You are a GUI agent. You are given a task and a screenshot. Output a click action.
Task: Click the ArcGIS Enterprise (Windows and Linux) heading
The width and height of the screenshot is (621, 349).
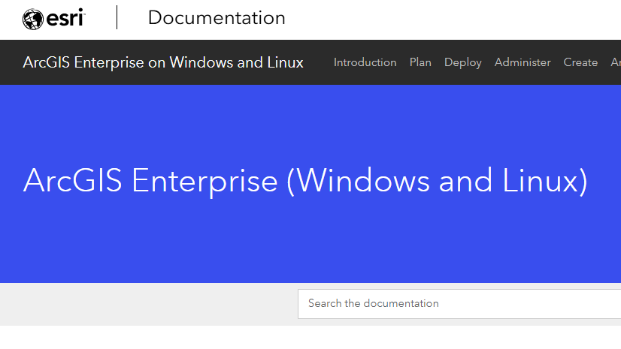305,181
